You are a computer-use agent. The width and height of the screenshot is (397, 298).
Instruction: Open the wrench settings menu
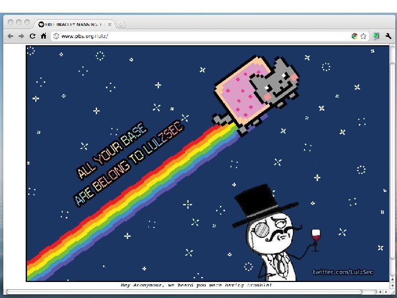click(388, 36)
